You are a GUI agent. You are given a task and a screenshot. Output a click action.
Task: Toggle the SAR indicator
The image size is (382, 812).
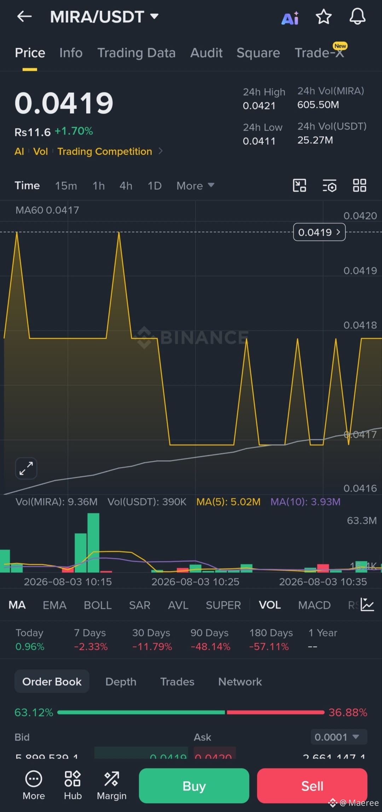[140, 605]
